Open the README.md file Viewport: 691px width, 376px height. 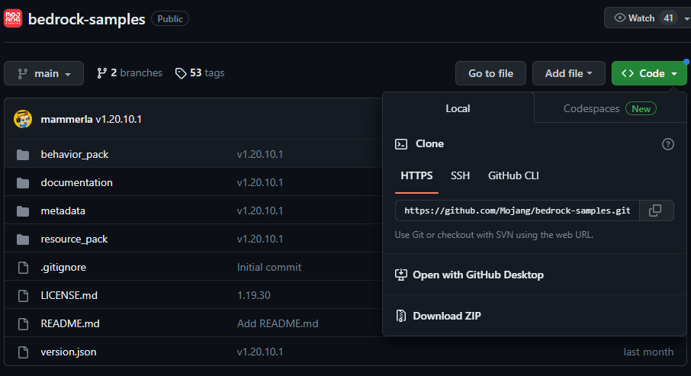click(x=70, y=323)
